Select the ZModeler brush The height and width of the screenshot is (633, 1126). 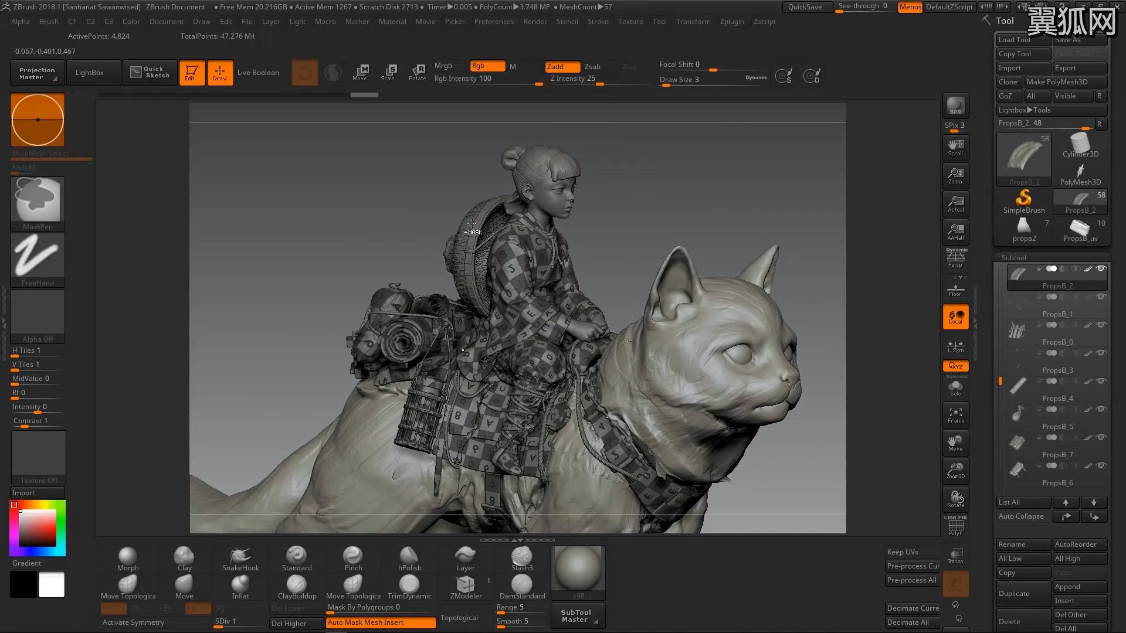pos(466,587)
